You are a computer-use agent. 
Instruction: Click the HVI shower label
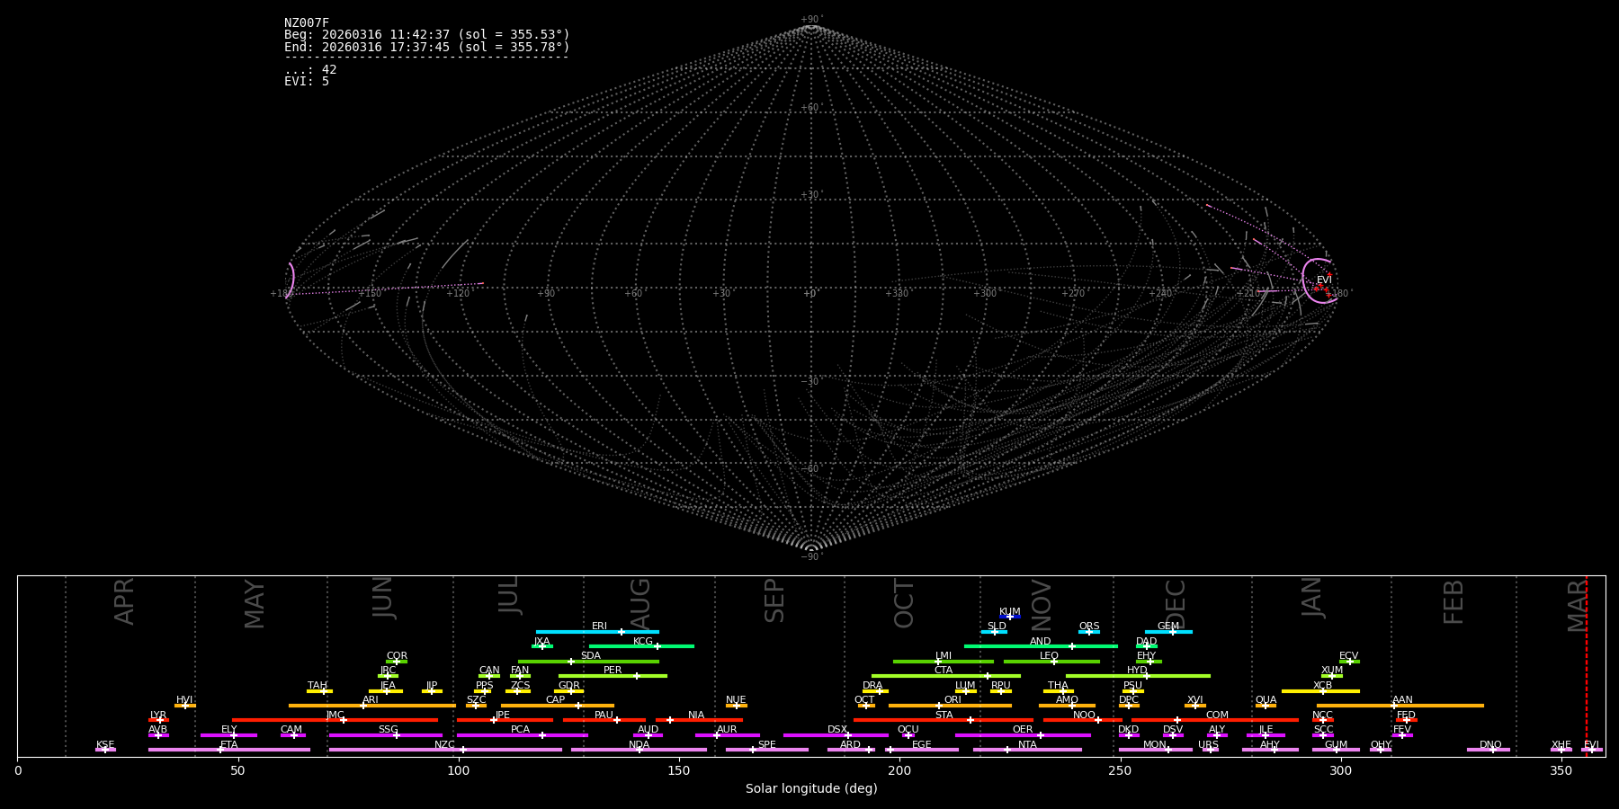pos(184,700)
